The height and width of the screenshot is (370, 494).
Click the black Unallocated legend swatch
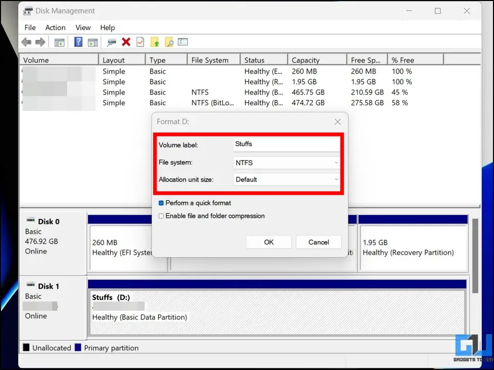click(x=26, y=348)
